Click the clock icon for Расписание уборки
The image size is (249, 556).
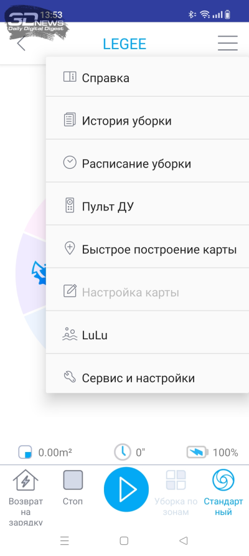(70, 163)
